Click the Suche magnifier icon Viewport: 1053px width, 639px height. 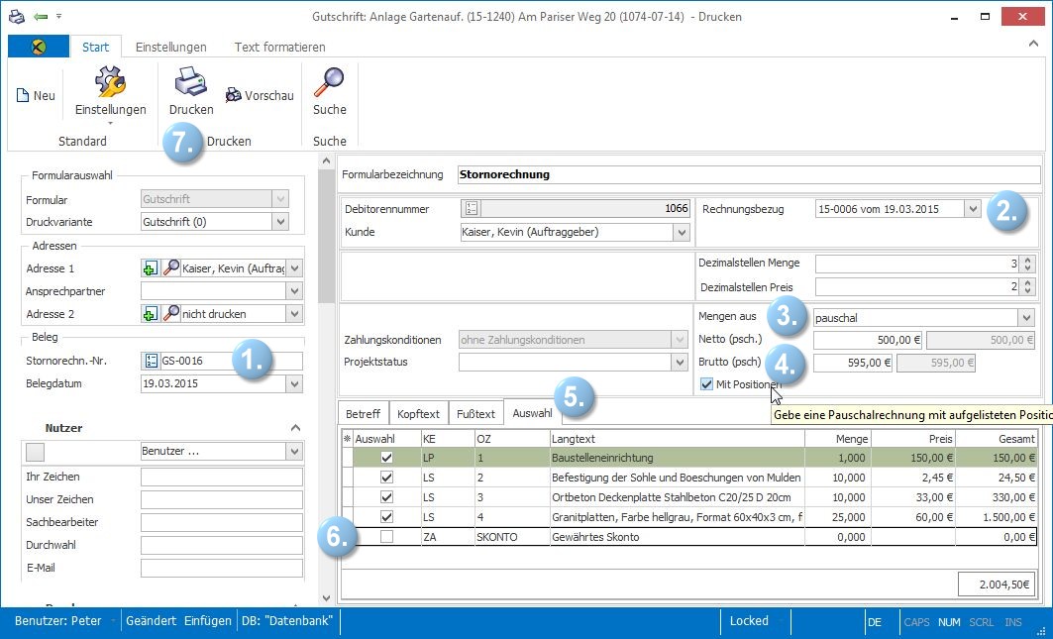tap(329, 81)
